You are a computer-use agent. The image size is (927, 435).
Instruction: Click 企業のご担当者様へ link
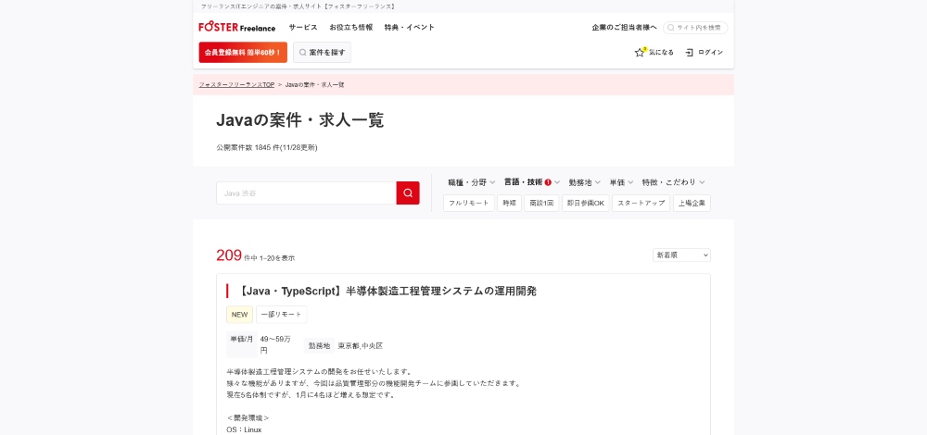[x=624, y=28]
